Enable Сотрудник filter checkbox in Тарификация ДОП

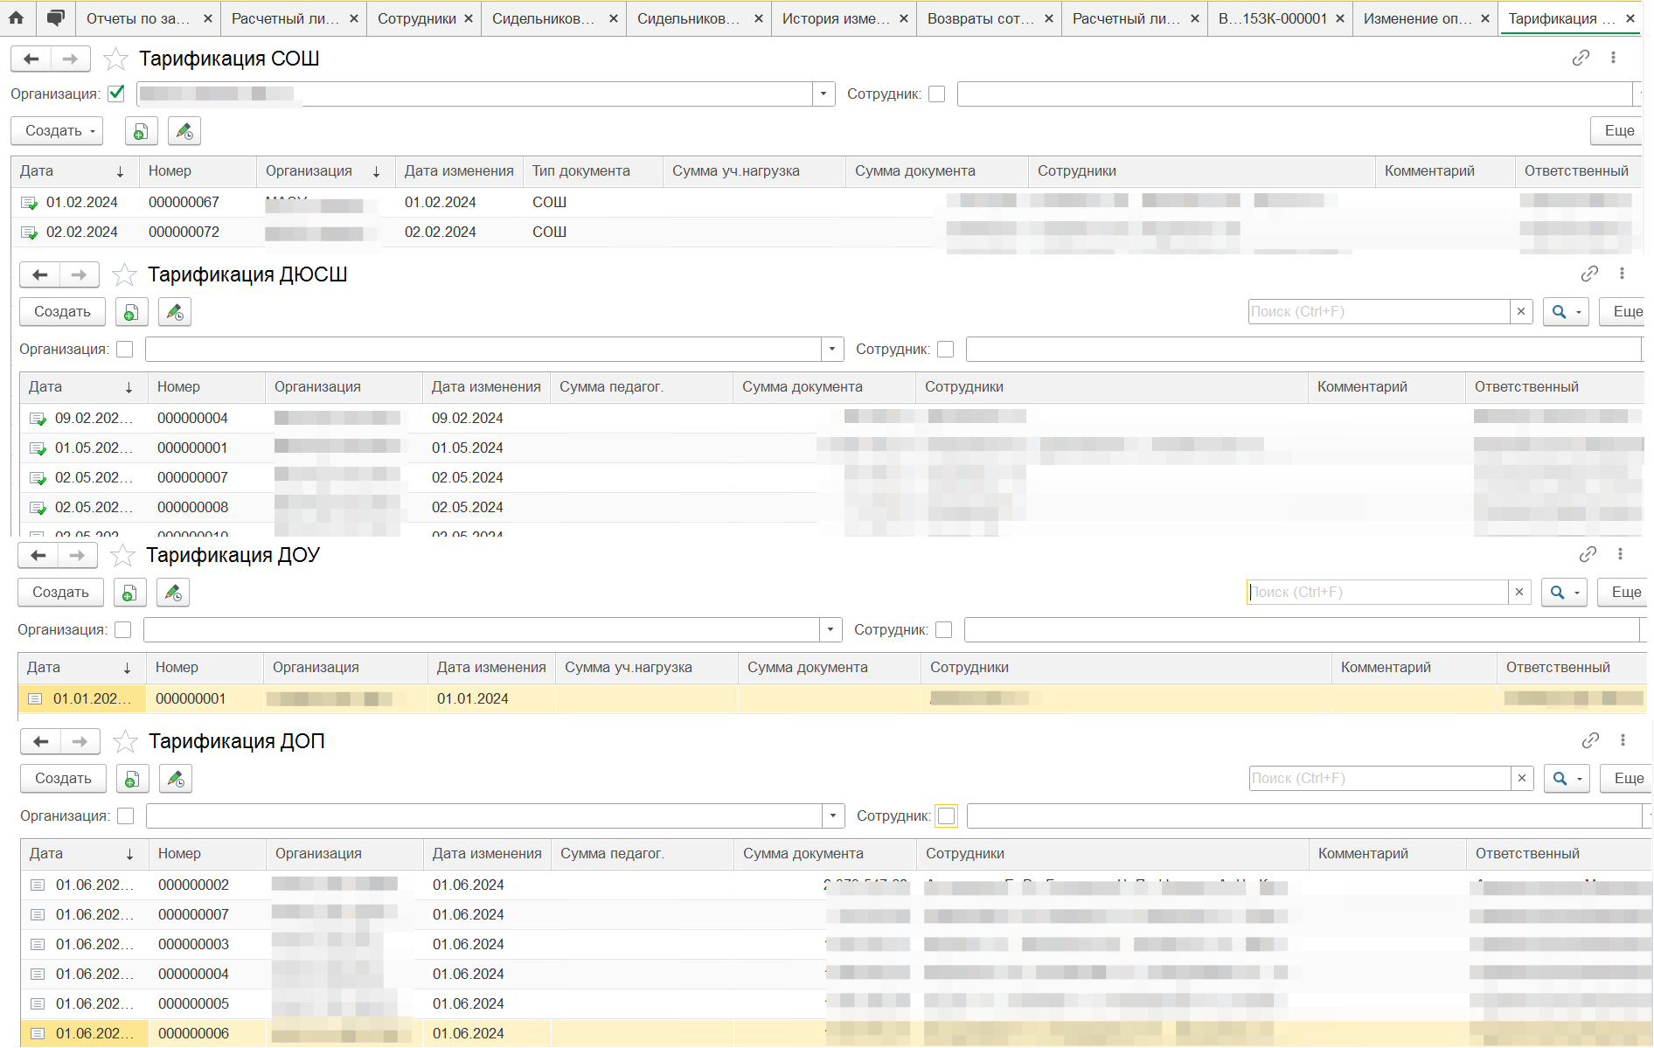coord(946,815)
